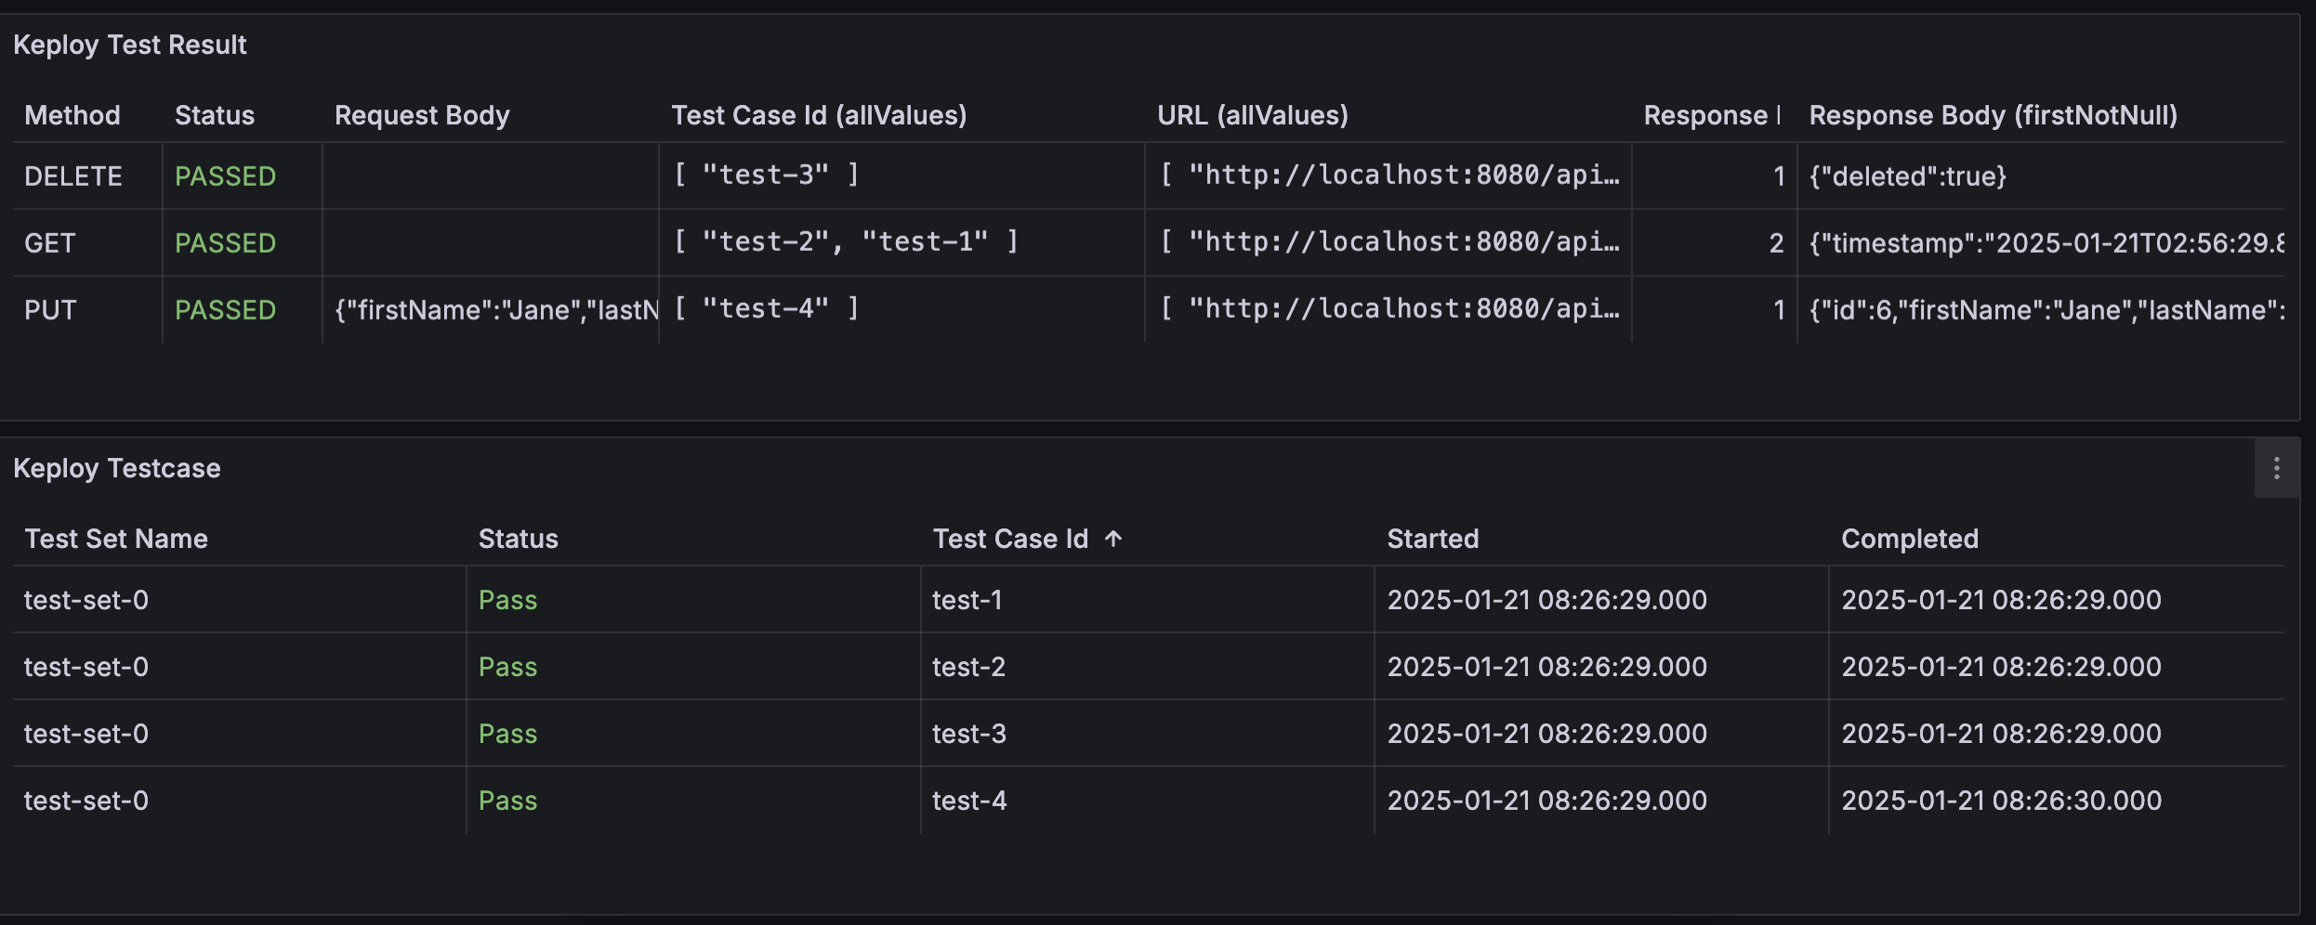Sort Keploy Testcase table by Status column
Screen dimensions: 2316x925
click(519, 539)
